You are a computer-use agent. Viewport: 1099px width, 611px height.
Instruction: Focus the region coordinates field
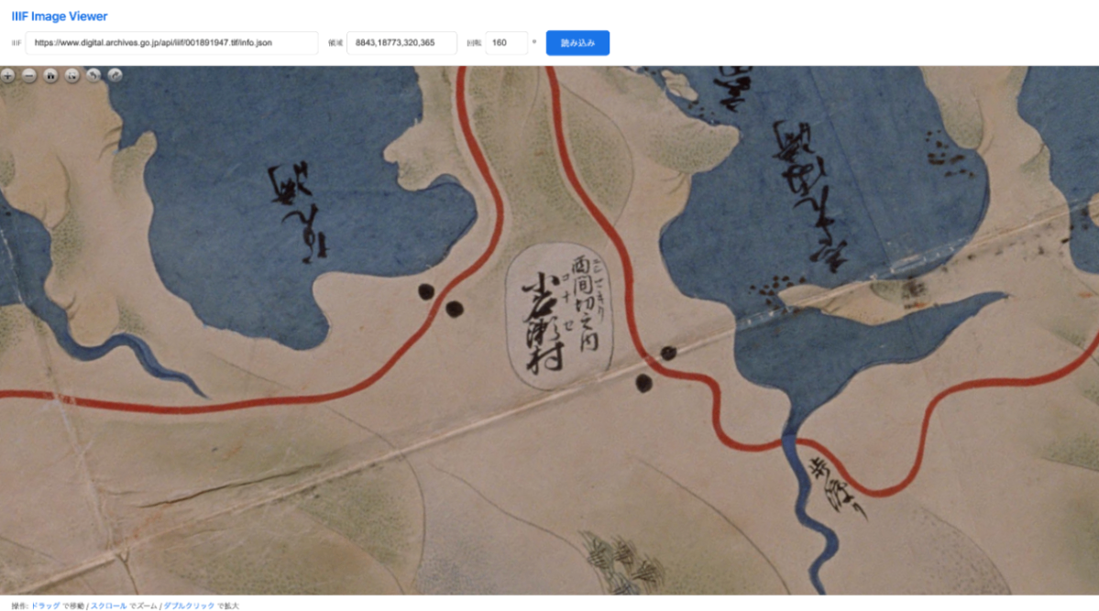click(x=401, y=43)
